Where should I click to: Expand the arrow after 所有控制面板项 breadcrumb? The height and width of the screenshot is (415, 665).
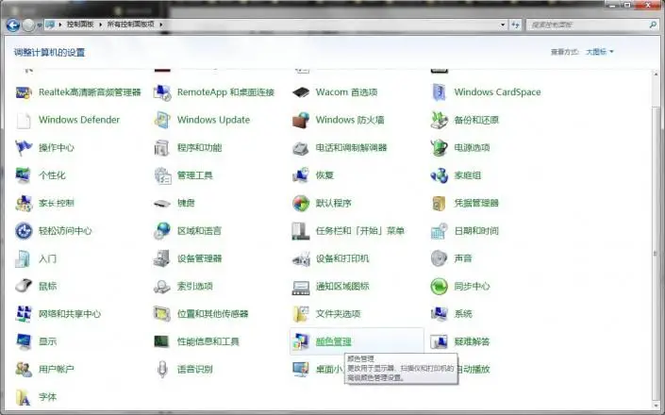click(x=161, y=25)
